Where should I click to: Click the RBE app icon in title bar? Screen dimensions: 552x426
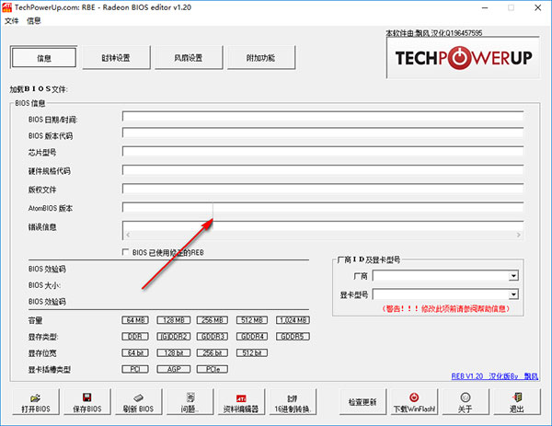point(6,7)
